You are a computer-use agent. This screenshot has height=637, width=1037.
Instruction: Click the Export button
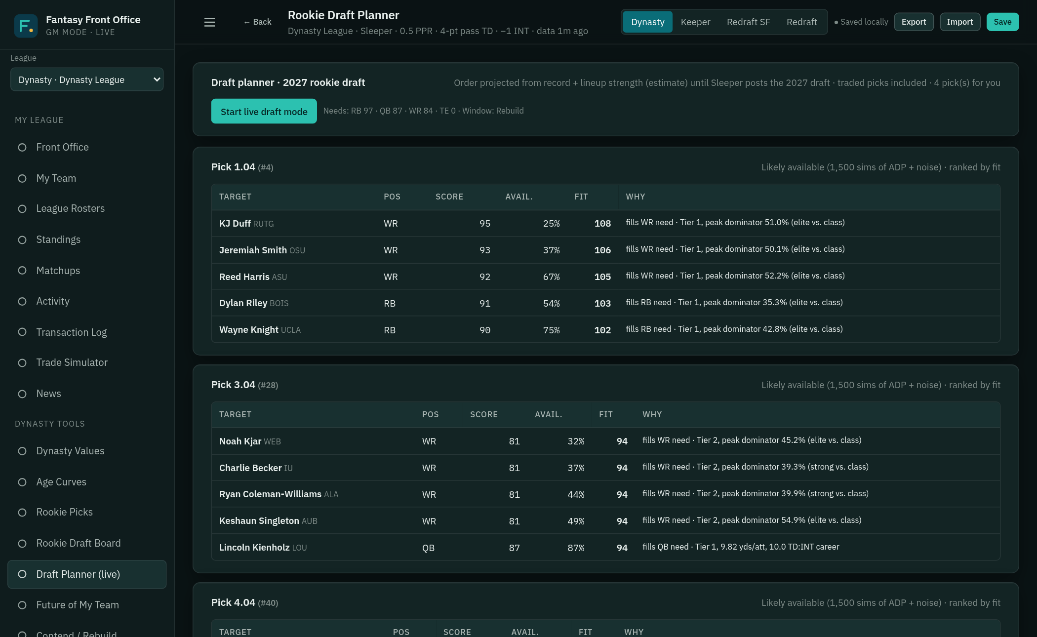point(914,22)
